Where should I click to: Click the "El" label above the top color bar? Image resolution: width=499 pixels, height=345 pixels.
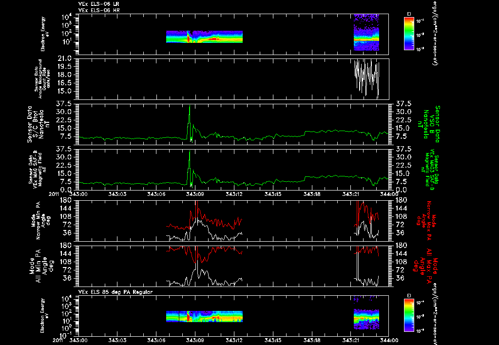point(409,14)
